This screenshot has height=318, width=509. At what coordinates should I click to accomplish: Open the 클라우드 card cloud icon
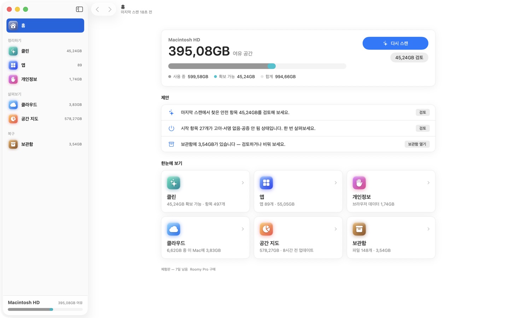coord(174,229)
